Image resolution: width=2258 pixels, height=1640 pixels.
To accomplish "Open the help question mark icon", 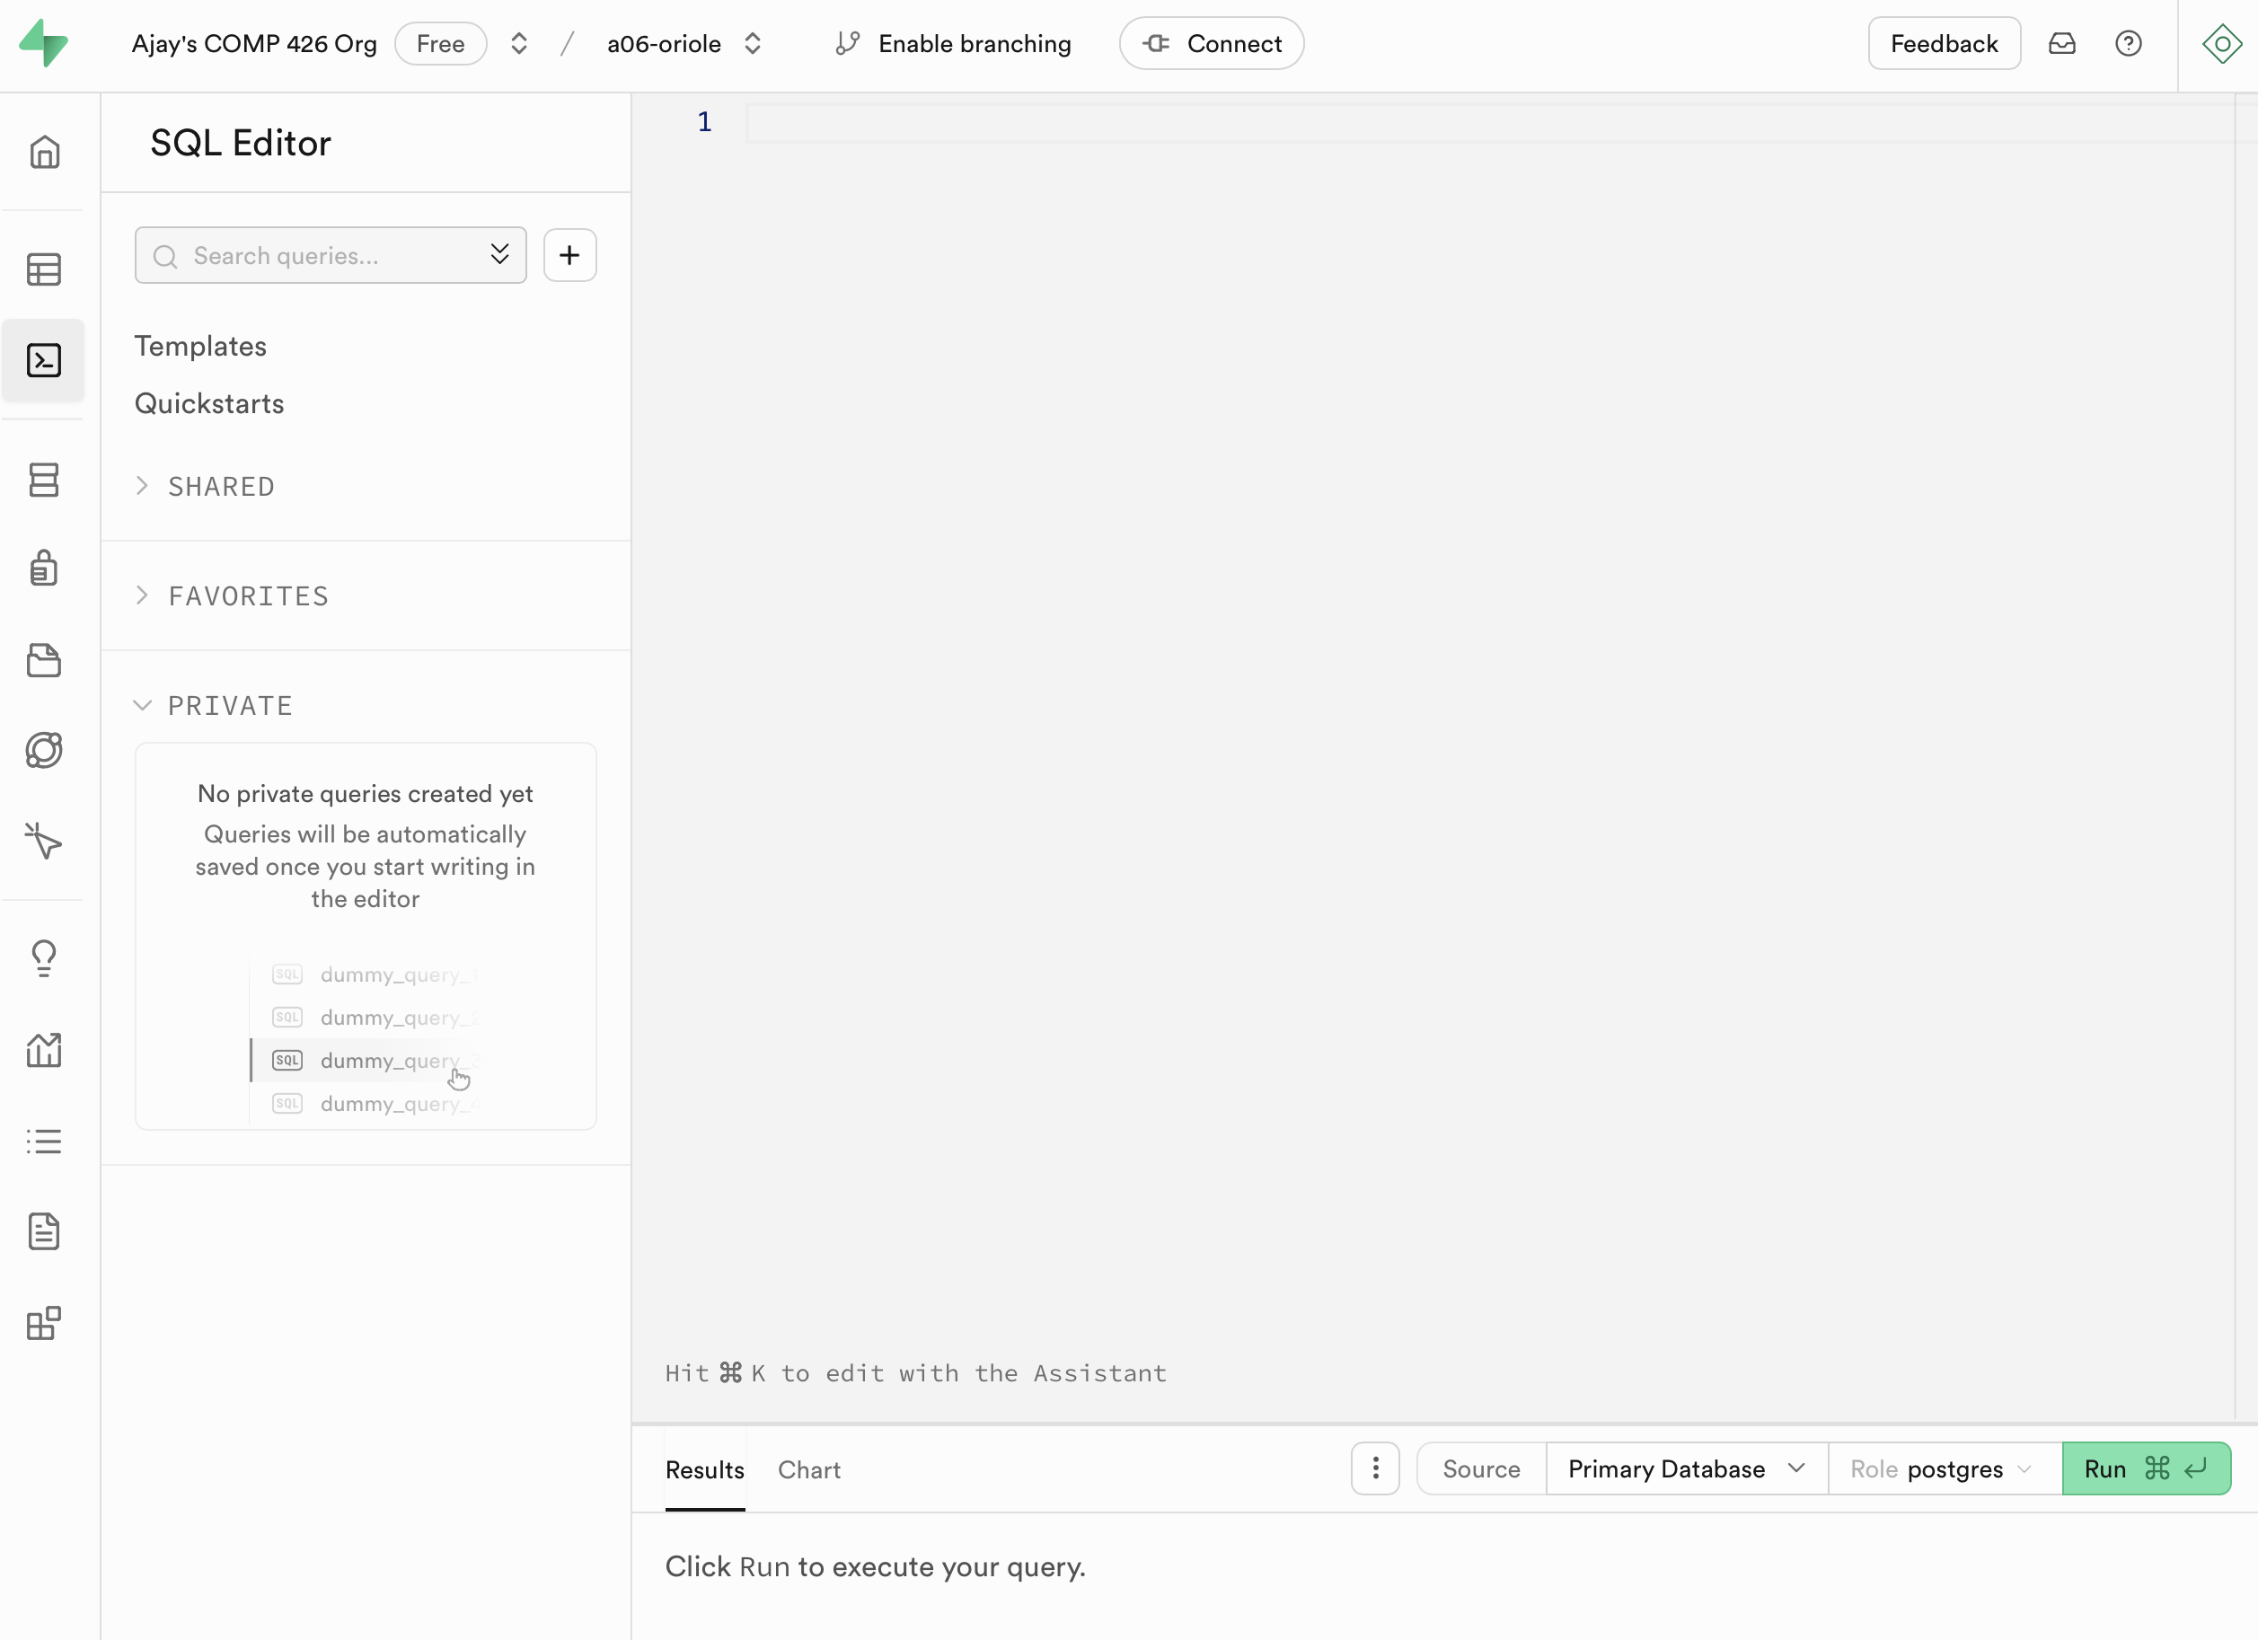I will (x=2129, y=44).
